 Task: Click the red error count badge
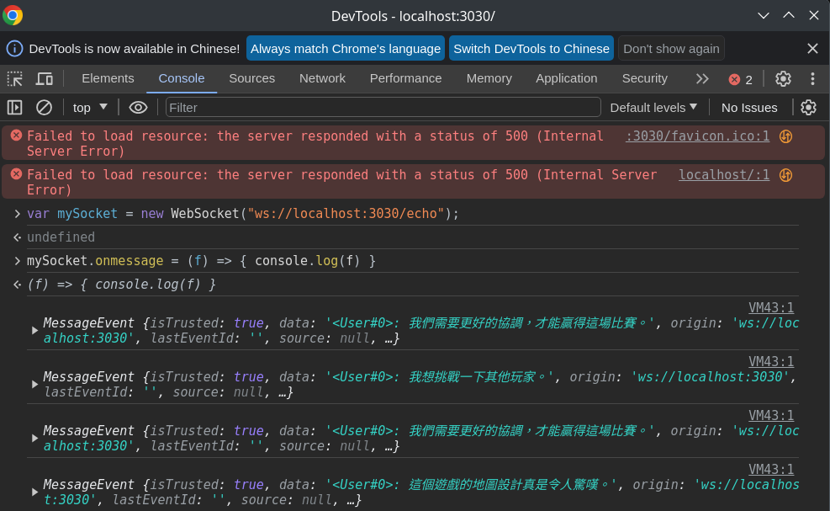coord(741,79)
